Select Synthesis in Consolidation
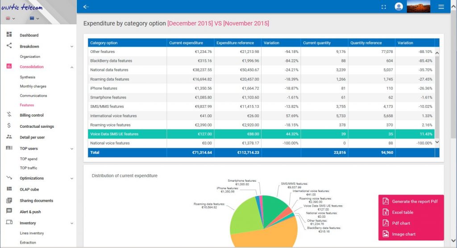The height and width of the screenshot is (248, 457). click(27, 77)
